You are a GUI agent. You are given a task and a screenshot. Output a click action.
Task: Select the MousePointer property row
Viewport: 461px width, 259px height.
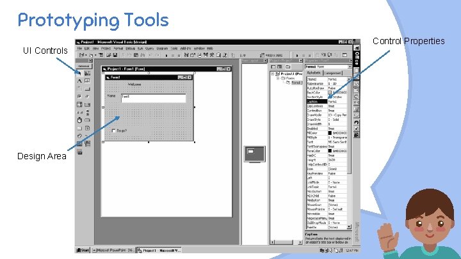click(x=327, y=209)
